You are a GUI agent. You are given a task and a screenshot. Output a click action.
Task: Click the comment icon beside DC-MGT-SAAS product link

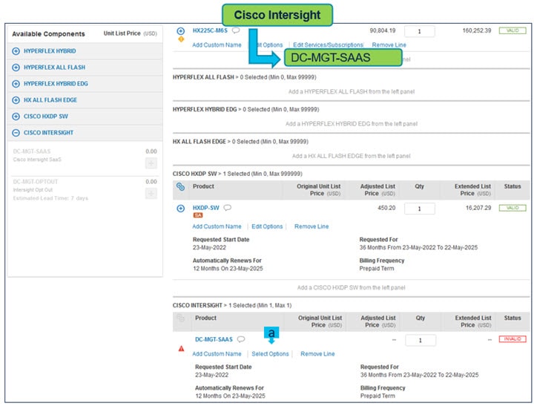point(241,339)
